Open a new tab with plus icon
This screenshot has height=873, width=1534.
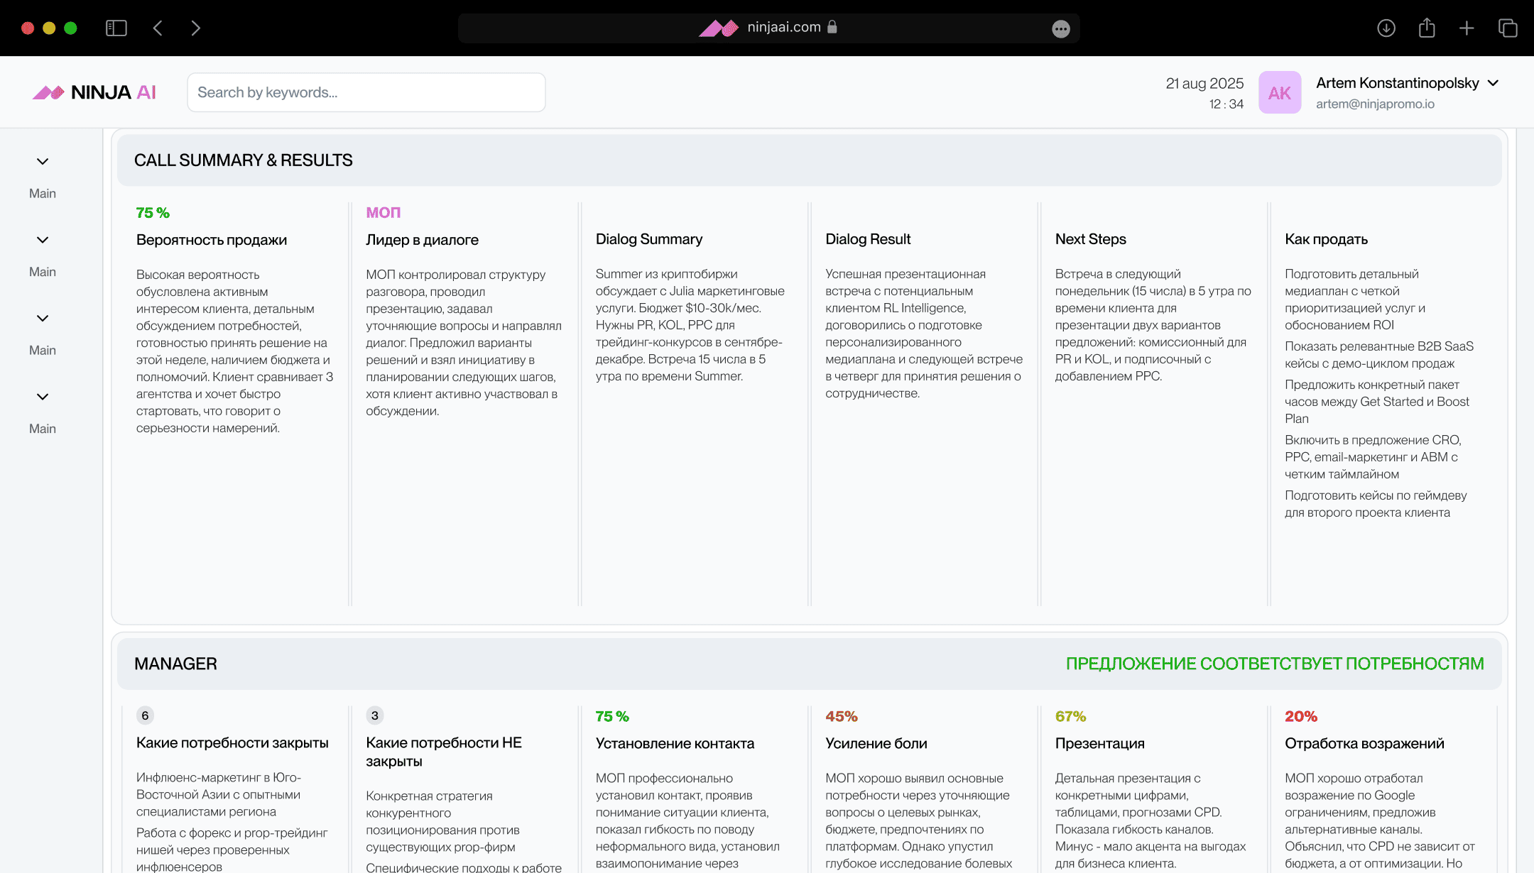click(x=1467, y=28)
